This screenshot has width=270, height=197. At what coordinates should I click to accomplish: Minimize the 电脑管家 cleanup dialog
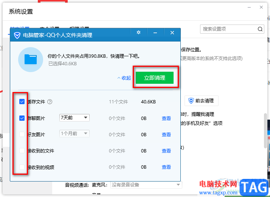coord(155,33)
